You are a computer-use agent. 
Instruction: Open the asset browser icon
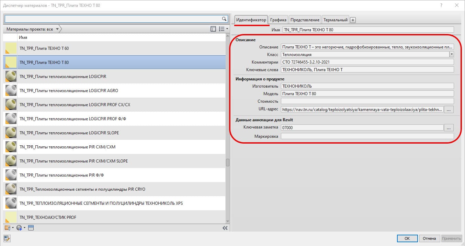coord(31,228)
